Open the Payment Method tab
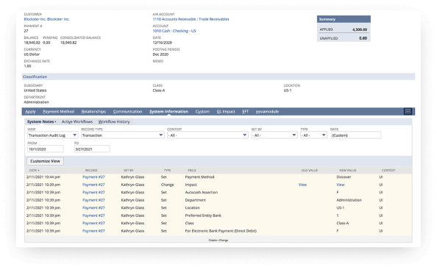Viewport: 437px width, 270px height. (59, 111)
